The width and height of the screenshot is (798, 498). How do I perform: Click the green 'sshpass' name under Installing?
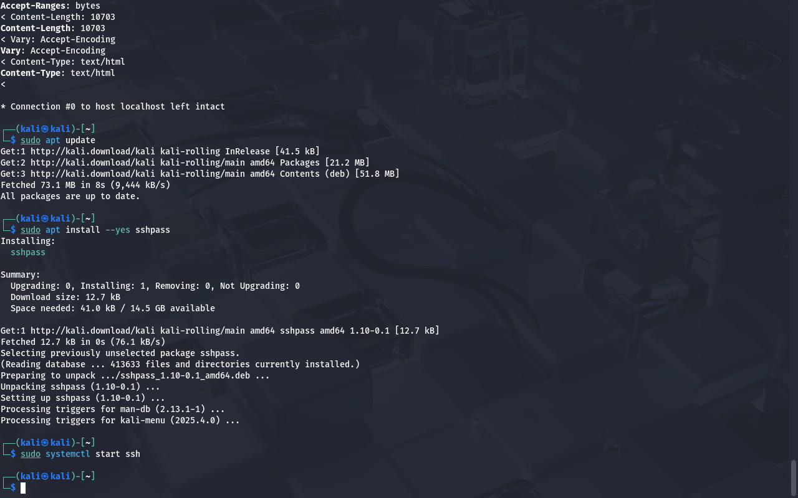click(x=28, y=252)
